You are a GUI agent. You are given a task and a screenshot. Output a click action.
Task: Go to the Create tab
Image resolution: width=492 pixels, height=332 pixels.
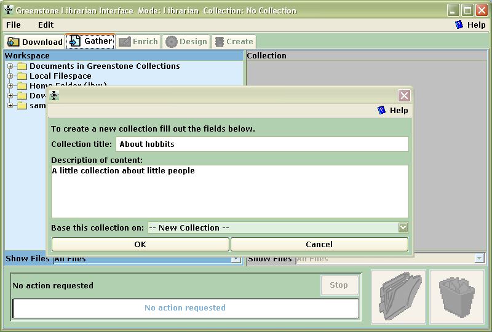(x=234, y=42)
